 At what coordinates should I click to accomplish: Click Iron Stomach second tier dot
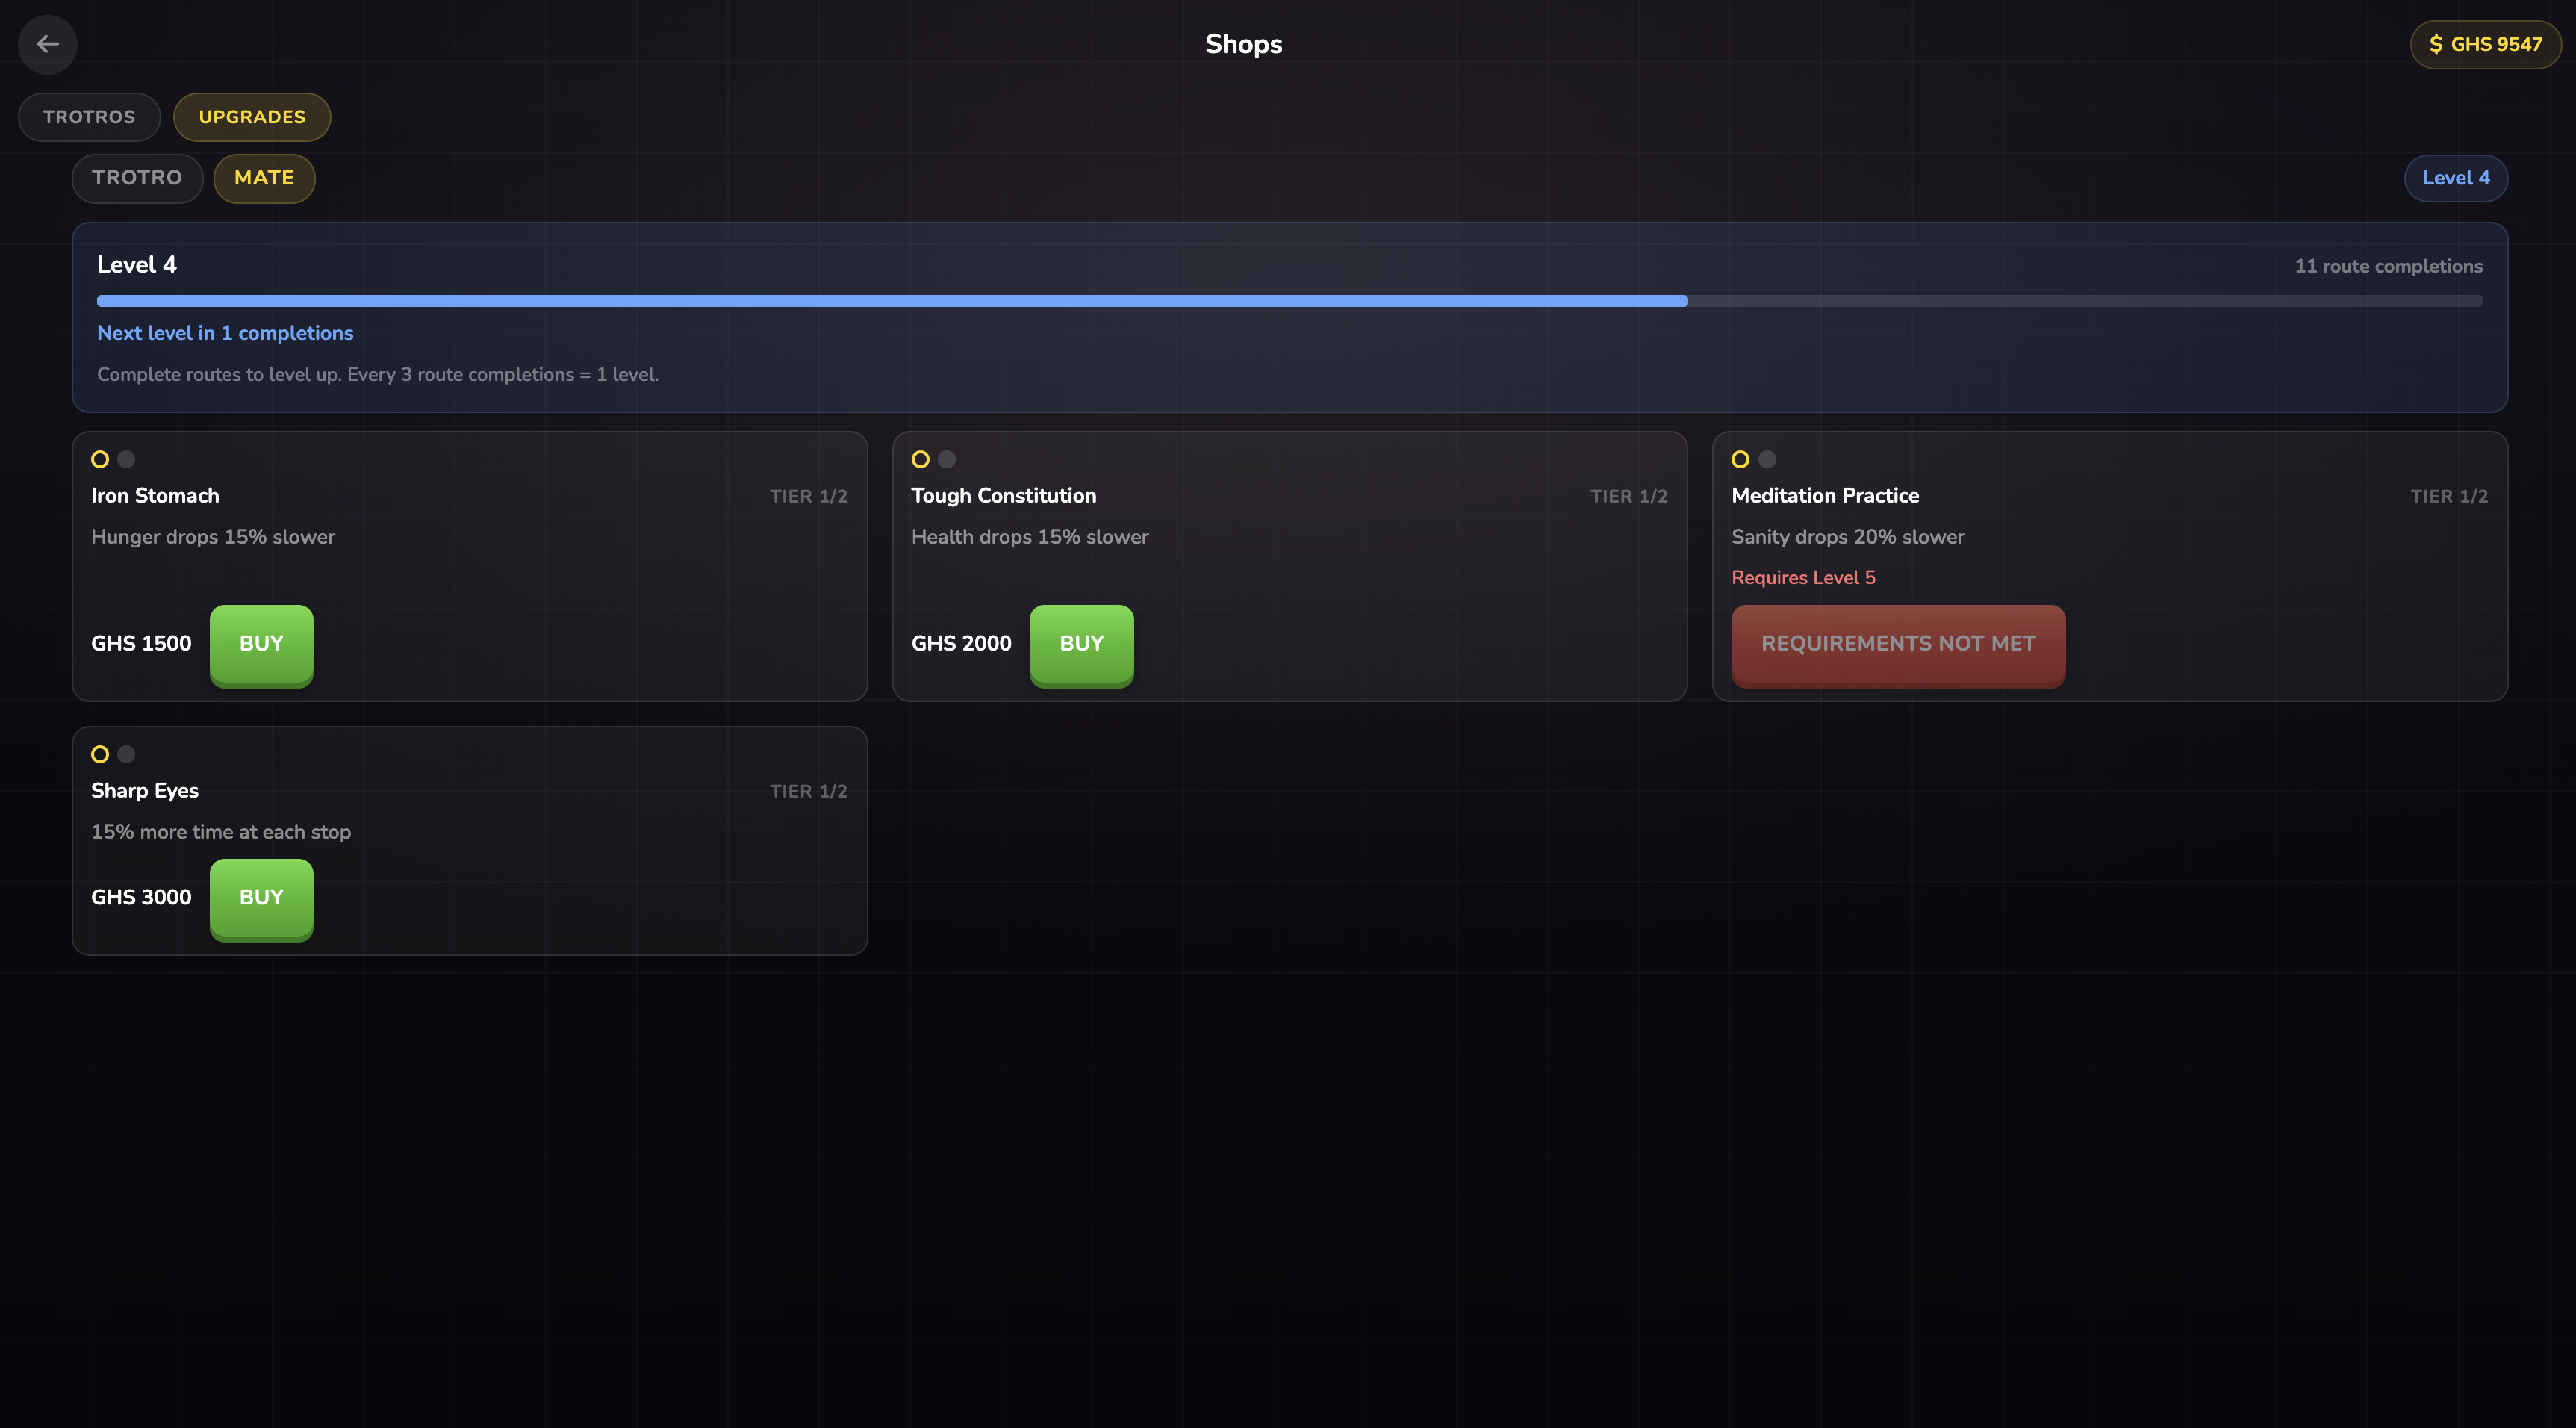(126, 459)
